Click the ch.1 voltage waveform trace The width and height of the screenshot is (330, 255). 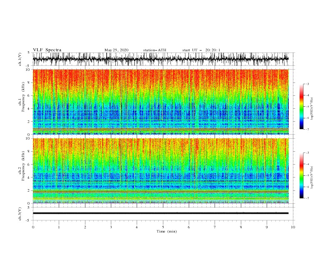click(160, 59)
